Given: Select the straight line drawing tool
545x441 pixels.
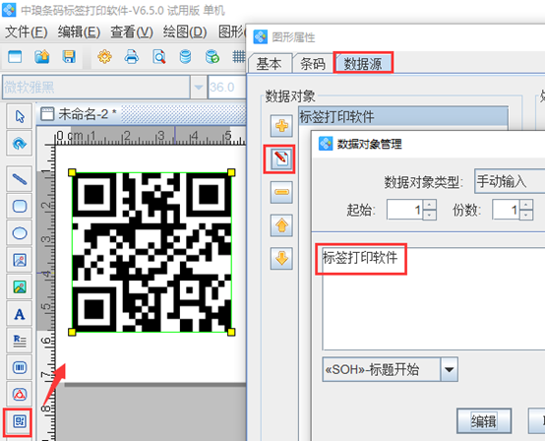Looking at the screenshot, I should [20, 179].
